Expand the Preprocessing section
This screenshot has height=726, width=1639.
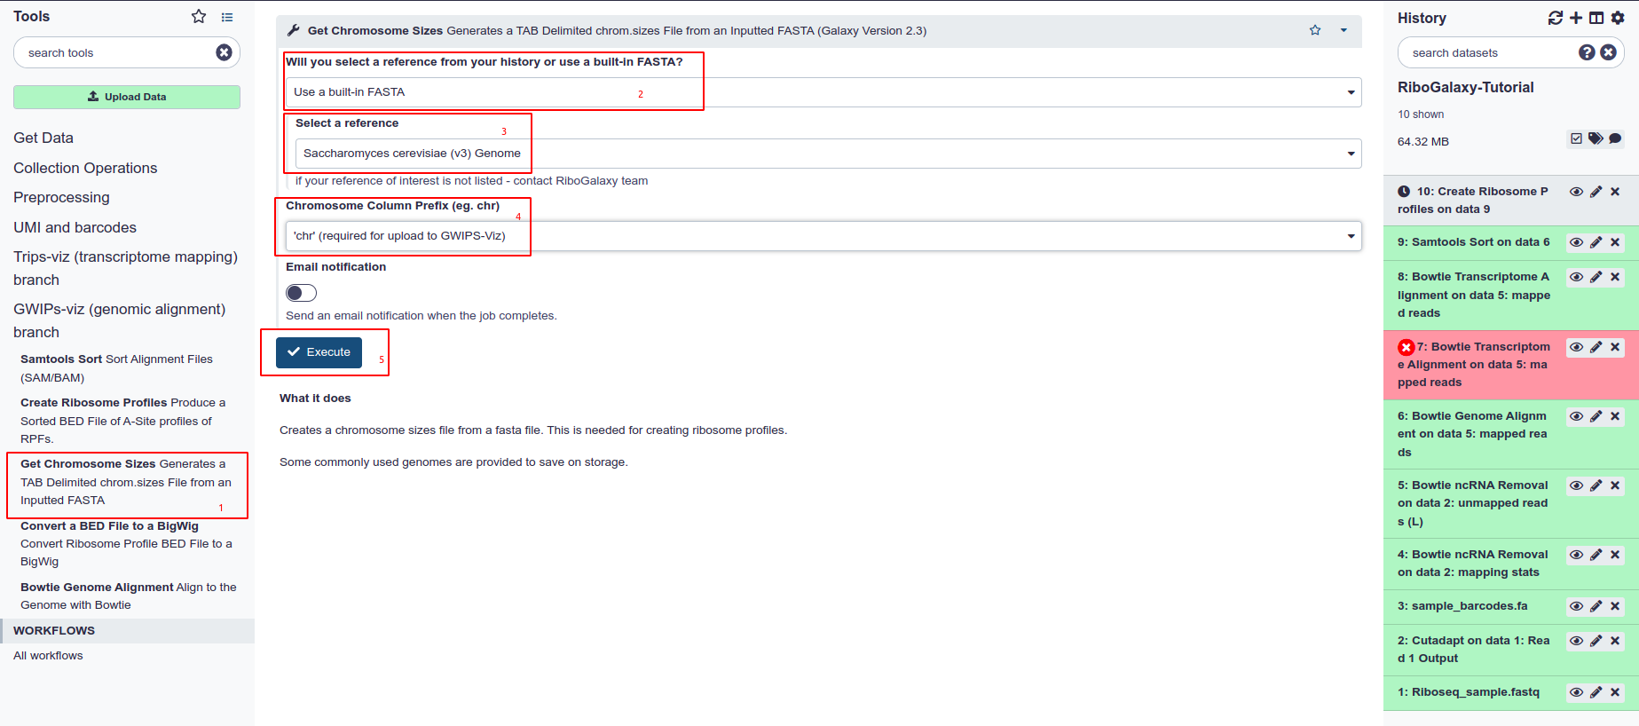click(x=61, y=197)
